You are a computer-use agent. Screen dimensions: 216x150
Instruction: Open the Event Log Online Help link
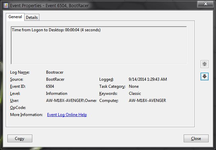(67, 115)
